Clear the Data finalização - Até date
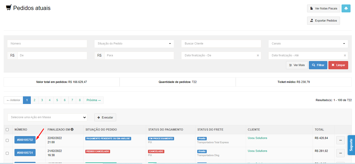 coord(345,56)
